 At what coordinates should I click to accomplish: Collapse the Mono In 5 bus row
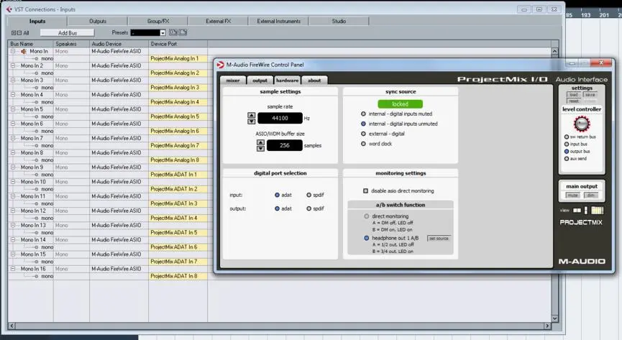coord(13,109)
